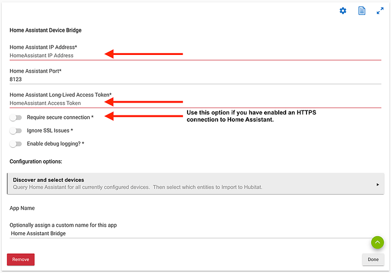Image resolution: width=391 pixels, height=273 pixels.
Task: Click the Home Assistant IP Address field
Action: pyautogui.click(x=195, y=56)
